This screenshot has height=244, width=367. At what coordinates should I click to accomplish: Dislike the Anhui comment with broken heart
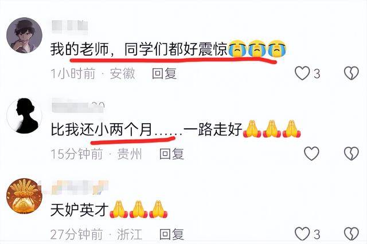tap(351, 73)
